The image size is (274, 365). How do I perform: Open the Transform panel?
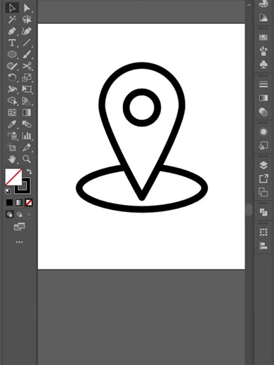263,232
